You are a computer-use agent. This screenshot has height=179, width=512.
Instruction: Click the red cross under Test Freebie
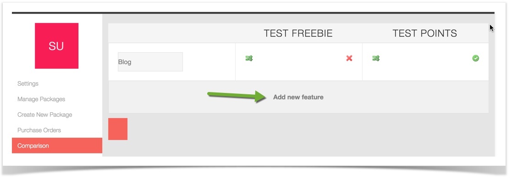click(349, 58)
